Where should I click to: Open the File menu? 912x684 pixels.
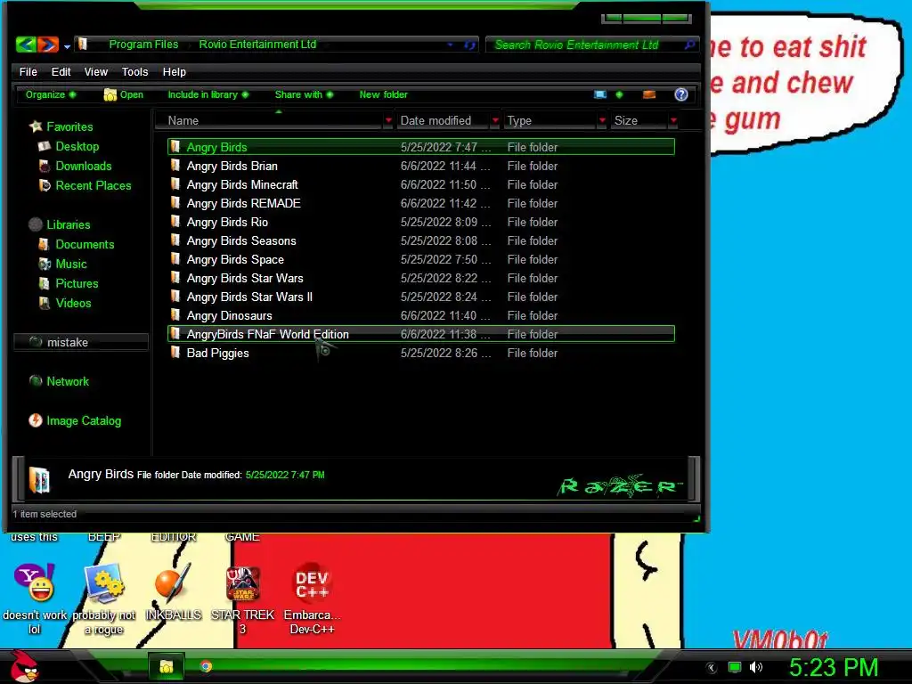pyautogui.click(x=28, y=71)
